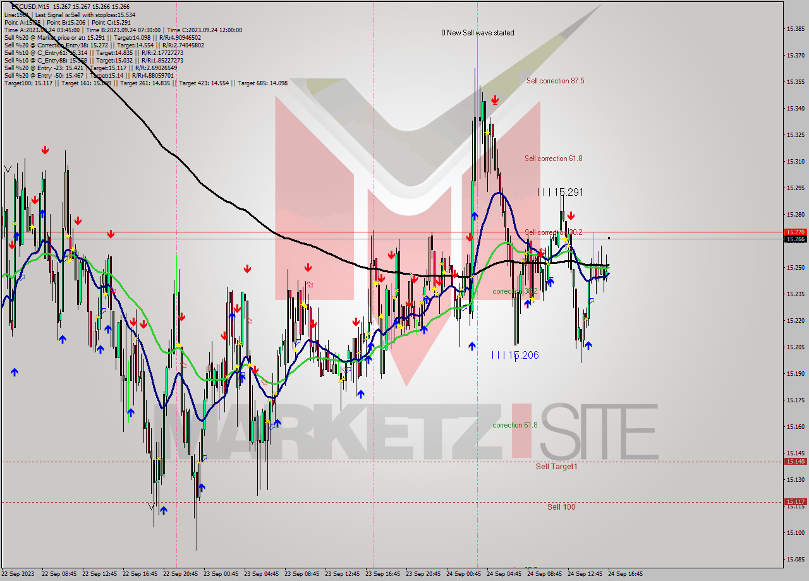
Task: Click the '24 Sep 16:45' time axis label
Action: [x=626, y=574]
